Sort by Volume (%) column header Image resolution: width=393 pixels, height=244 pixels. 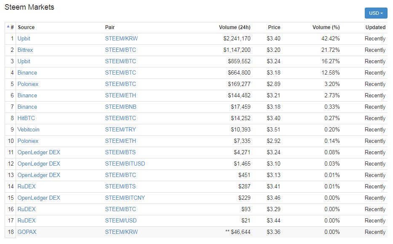(x=326, y=27)
